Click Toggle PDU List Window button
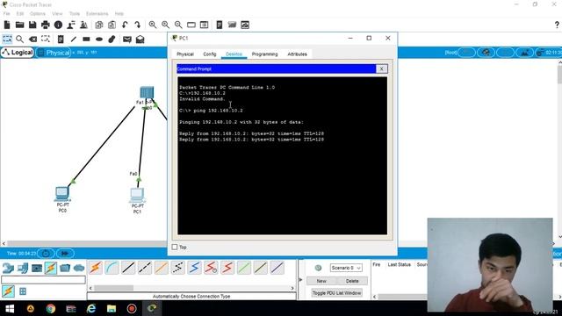This screenshot has width=562, height=316. [336, 292]
